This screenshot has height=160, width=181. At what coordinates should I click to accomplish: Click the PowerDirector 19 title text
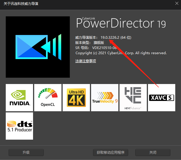coord(121,23)
